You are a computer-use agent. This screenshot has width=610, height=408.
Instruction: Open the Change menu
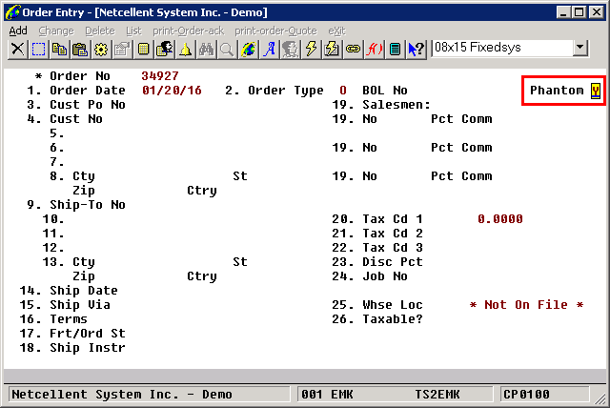pyautogui.click(x=56, y=31)
